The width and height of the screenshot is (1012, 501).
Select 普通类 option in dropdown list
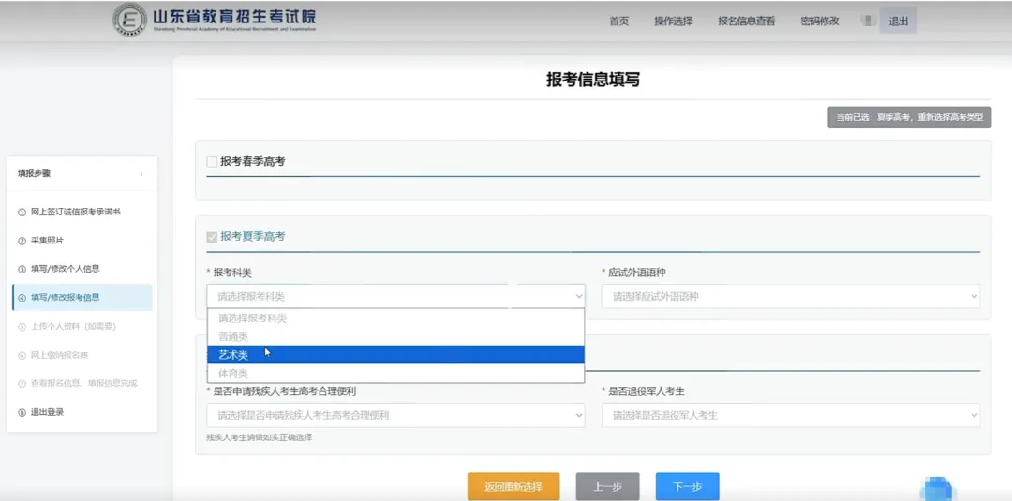tap(395, 336)
